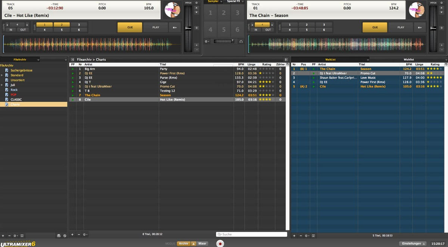Expand the Standard folder in FileArchiv
The image size is (448, 247).
tap(2, 75)
